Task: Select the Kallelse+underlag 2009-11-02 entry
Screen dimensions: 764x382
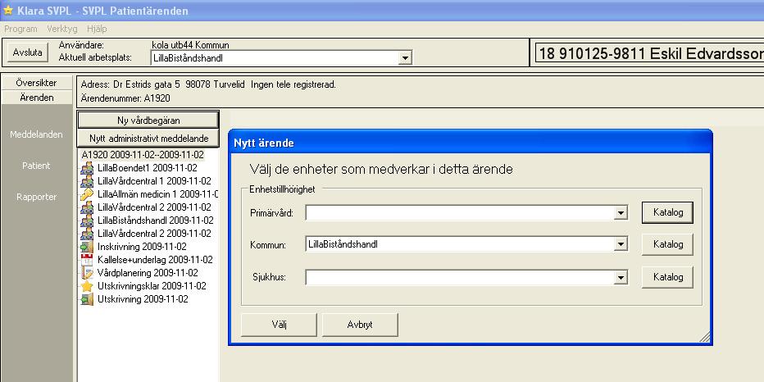Action: 155,260
